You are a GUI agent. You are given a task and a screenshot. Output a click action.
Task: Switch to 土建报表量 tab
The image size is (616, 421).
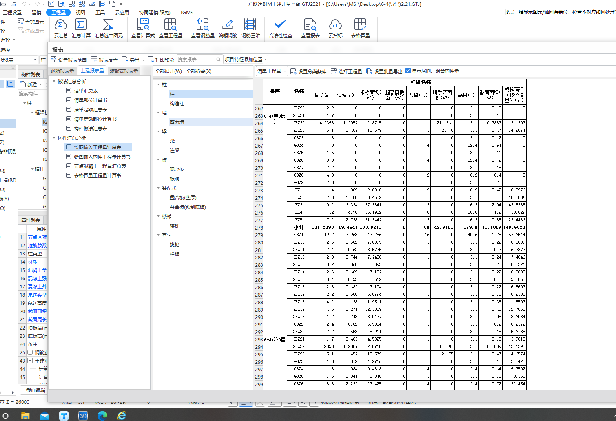[92, 71]
